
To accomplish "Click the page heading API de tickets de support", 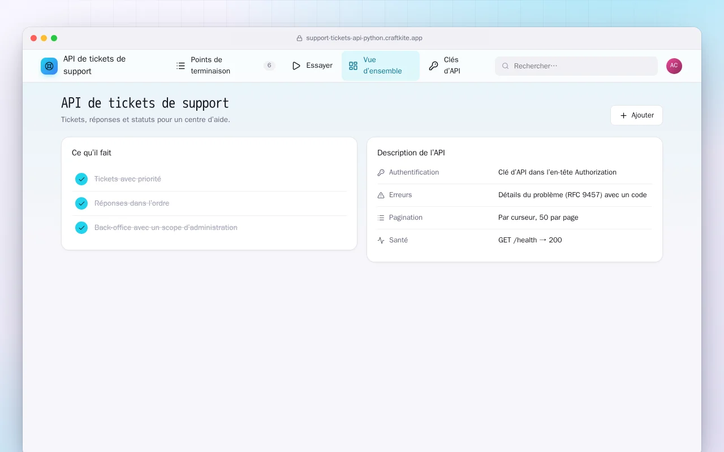I will 145,103.
